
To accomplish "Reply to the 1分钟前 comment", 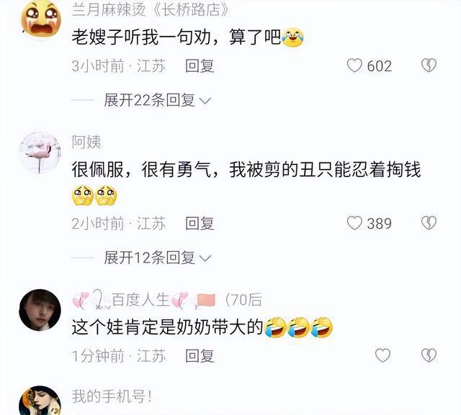I will (200, 356).
